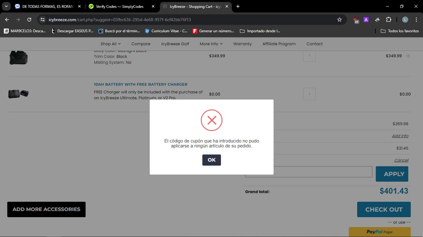Open the Buscó por el término bookmark
The width and height of the screenshot is (423, 237).
(x=119, y=31)
